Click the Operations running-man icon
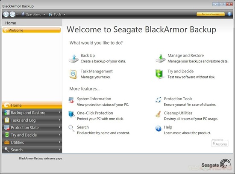Viewport: 235px width, 174px height. pos(23,14)
